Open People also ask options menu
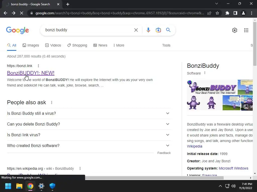 point(52,102)
